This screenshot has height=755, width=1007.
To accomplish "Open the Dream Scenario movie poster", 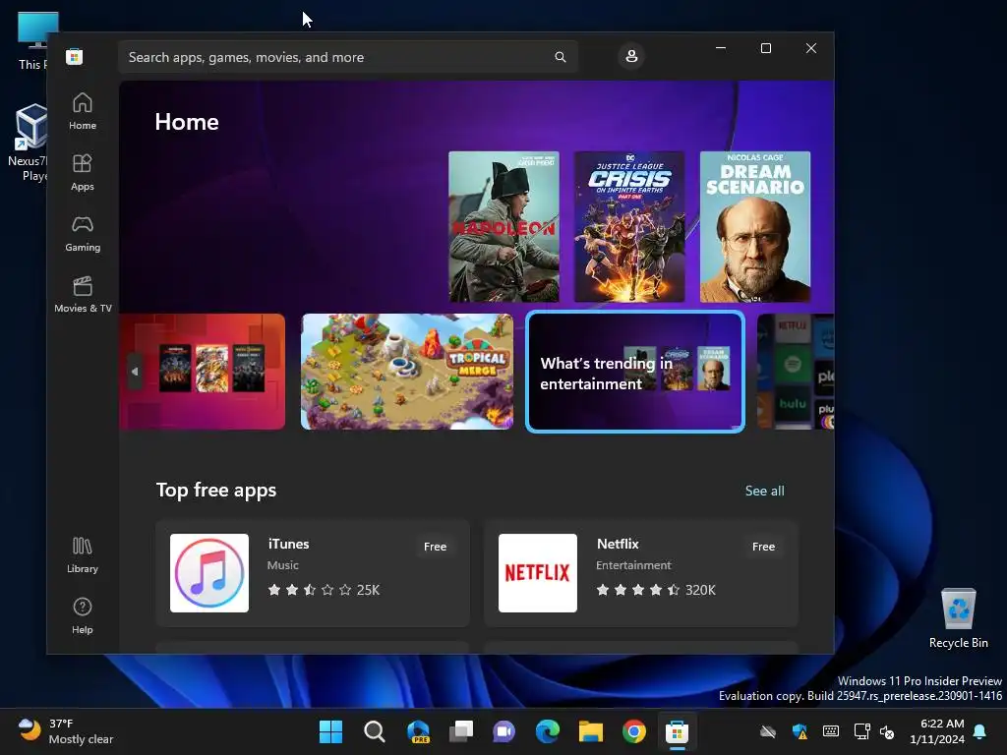I will (x=755, y=227).
